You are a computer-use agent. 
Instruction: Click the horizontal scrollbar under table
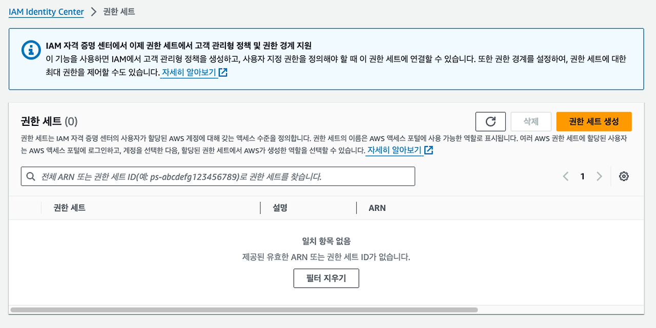click(244, 310)
